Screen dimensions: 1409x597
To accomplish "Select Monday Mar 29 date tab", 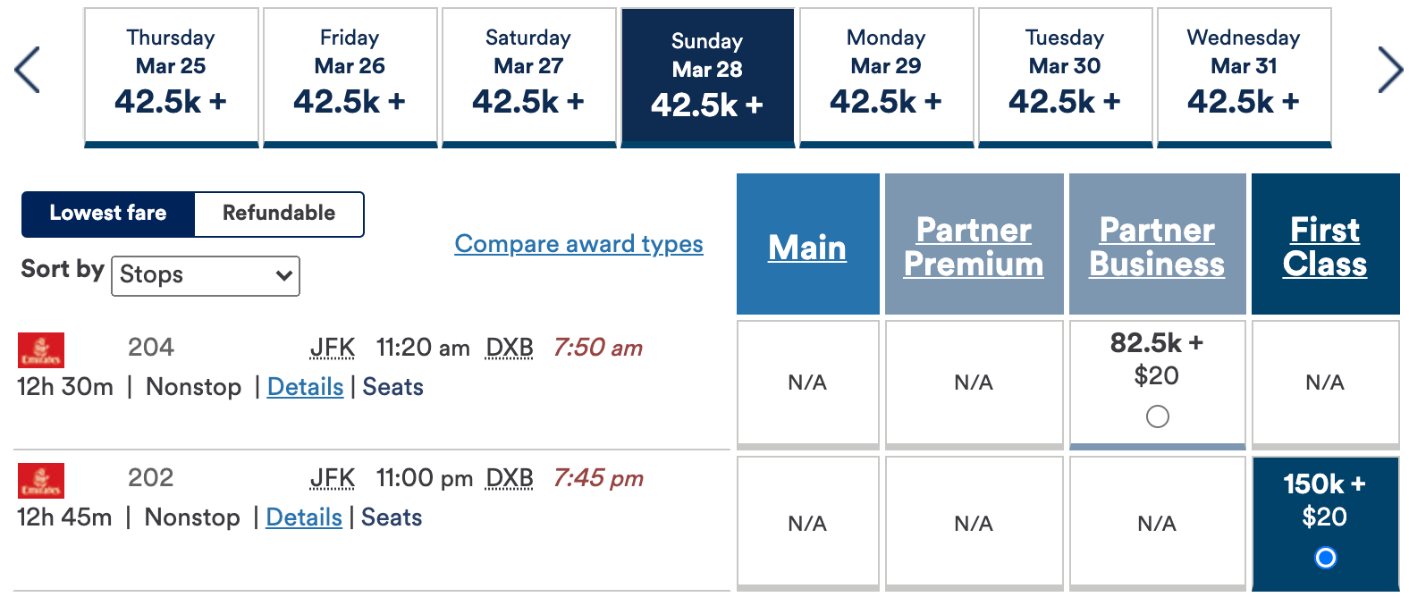I will (x=886, y=76).
